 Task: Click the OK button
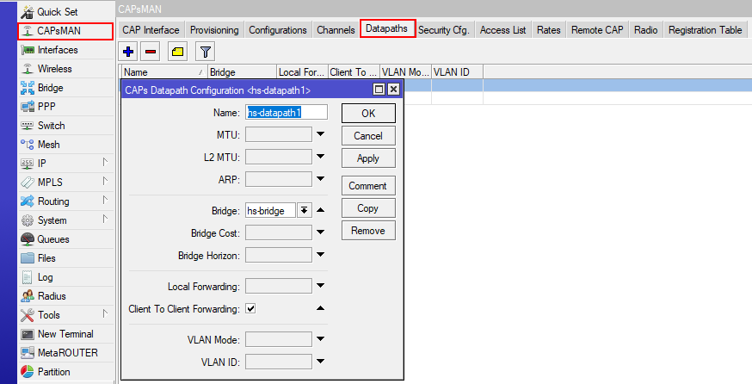click(368, 114)
